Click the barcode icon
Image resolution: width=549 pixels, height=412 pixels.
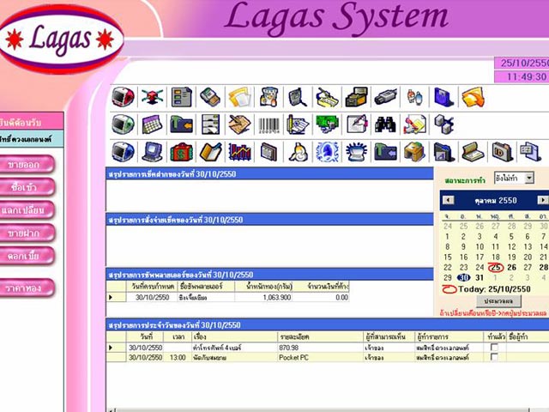pyautogui.click(x=268, y=125)
